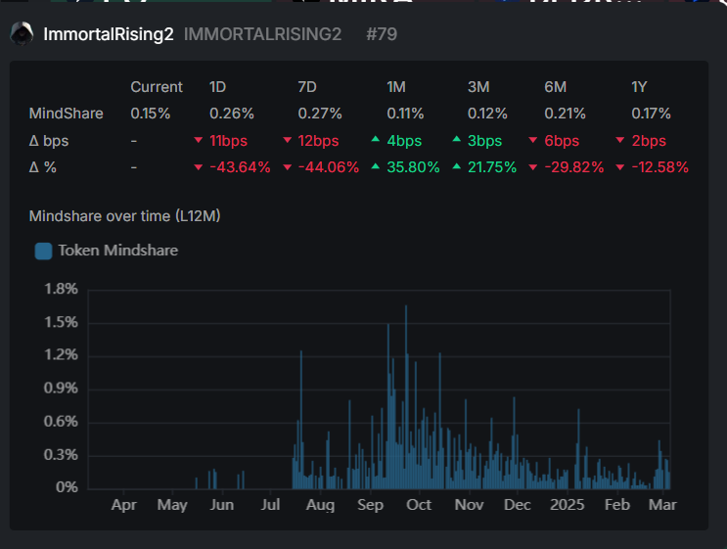Click the 2025 x-axis label
The image size is (727, 549).
coord(567,505)
